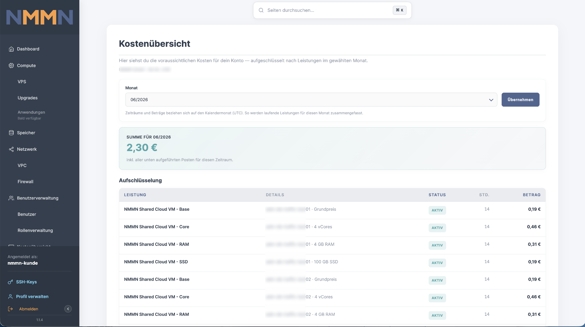Screen dimensions: 585x327
Task: Go to the Dashboard menu item
Action: pyautogui.click(x=28, y=49)
